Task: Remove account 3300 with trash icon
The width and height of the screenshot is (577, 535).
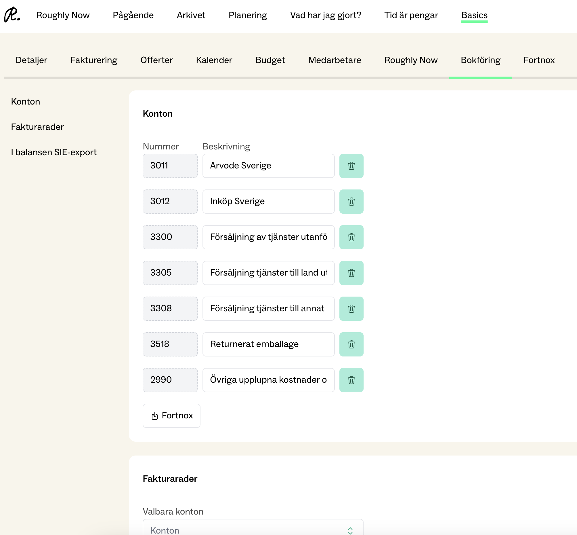Action: (x=351, y=237)
